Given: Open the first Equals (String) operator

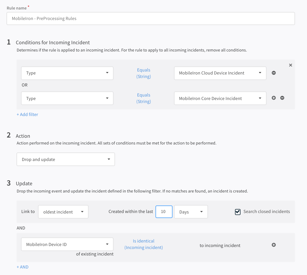Looking at the screenshot, I should coord(143,73).
